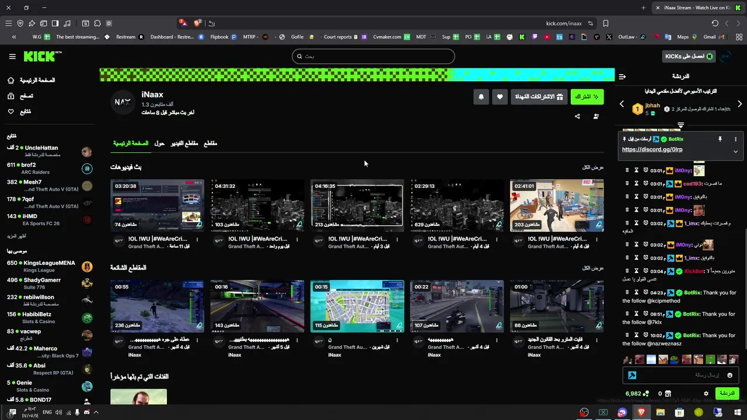Open Brave main menu hamburger
The width and height of the screenshot is (747, 420).
[8, 23]
